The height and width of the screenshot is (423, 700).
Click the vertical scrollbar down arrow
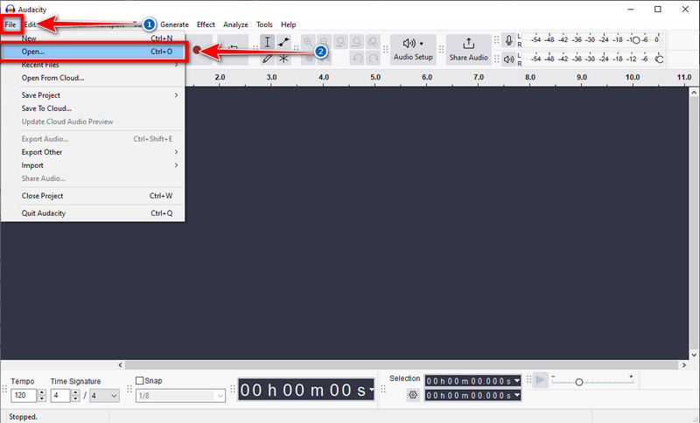(694, 355)
